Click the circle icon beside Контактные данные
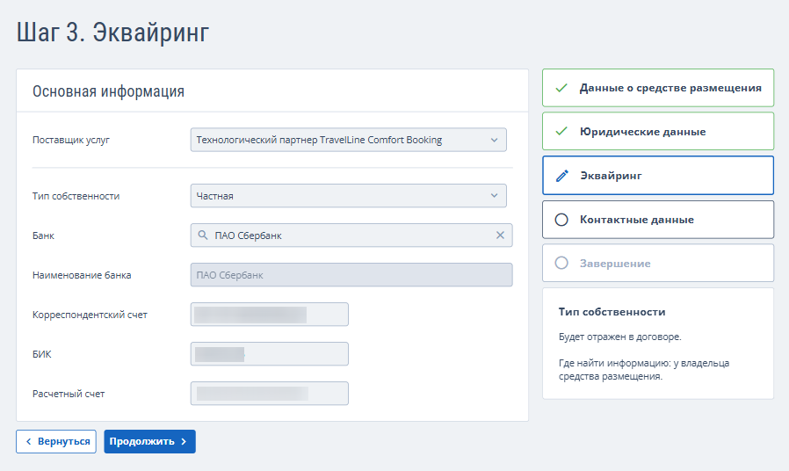The height and width of the screenshot is (471, 789). (x=562, y=220)
